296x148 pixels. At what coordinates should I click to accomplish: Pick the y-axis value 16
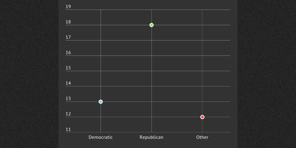pyautogui.click(x=68, y=53)
